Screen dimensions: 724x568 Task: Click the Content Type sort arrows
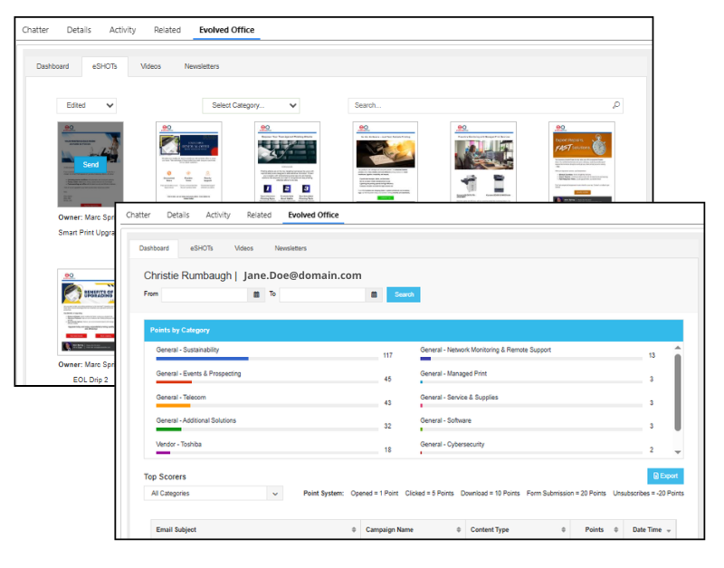pyautogui.click(x=565, y=530)
